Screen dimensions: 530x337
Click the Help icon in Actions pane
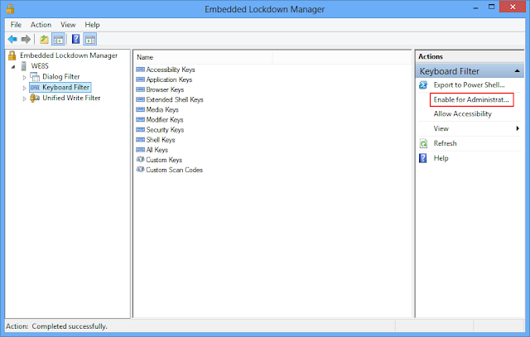click(423, 158)
